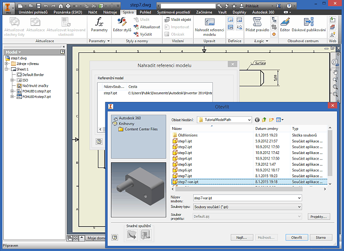Click help icon in Otevřít dialog
344x251 pixels.
(x=115, y=237)
